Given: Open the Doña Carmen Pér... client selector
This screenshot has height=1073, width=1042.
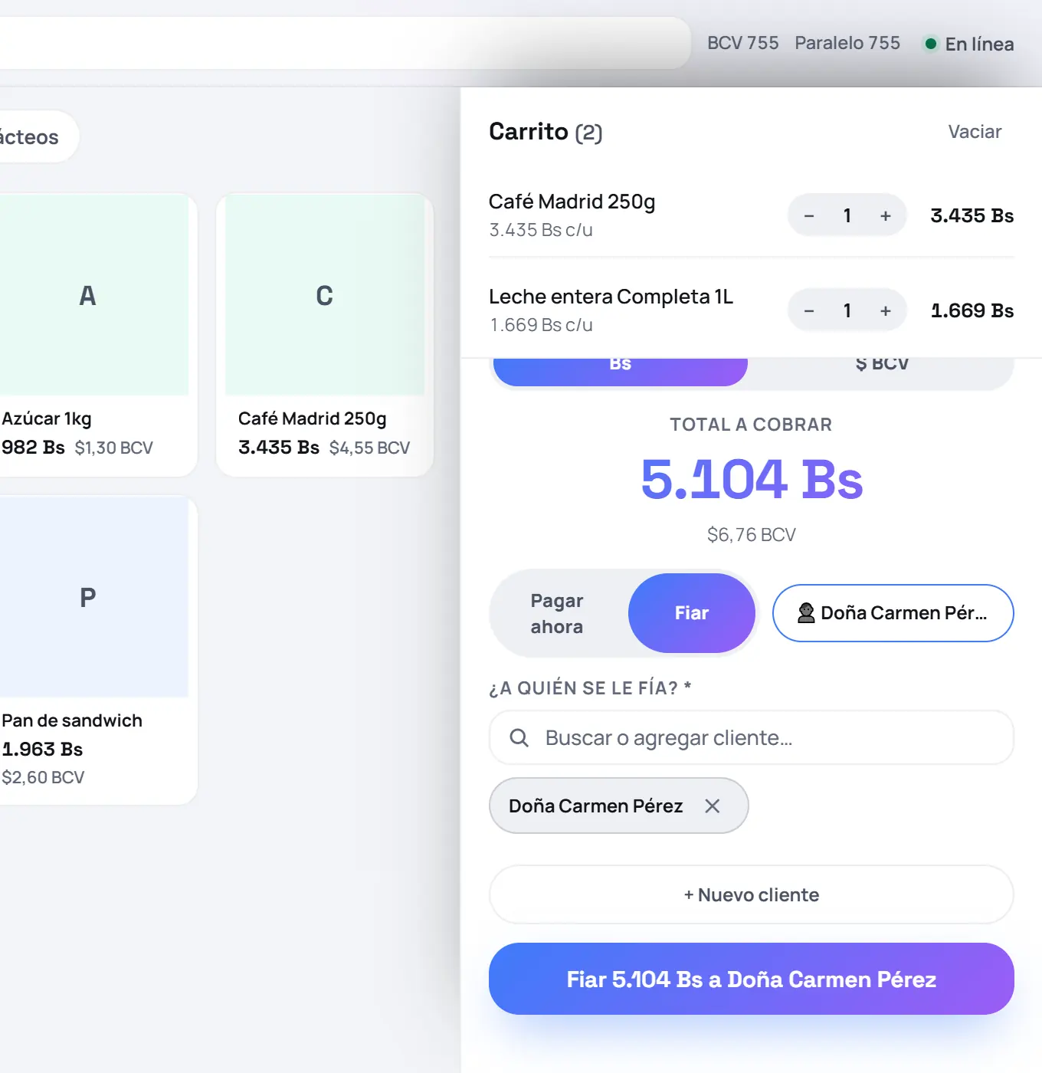Looking at the screenshot, I should click(x=893, y=613).
